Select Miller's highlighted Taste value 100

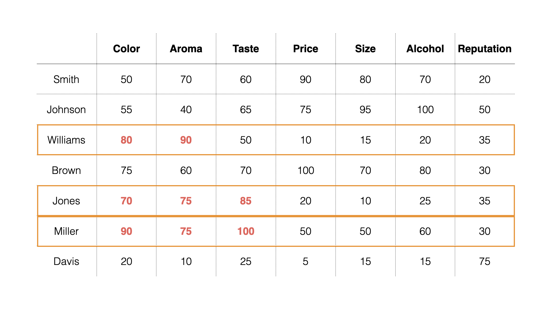click(246, 231)
